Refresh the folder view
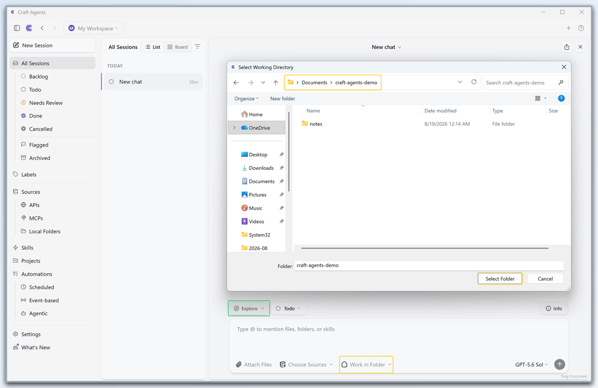This screenshot has width=598, height=388. point(474,82)
